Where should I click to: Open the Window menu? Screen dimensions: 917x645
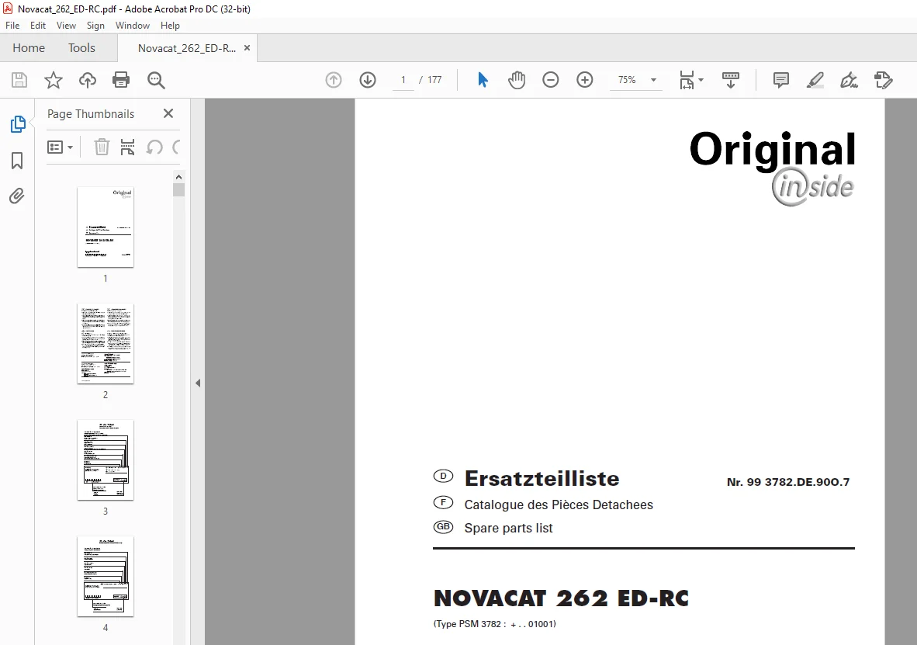[x=132, y=25]
